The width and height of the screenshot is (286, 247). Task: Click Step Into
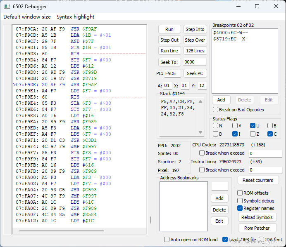[195, 29]
